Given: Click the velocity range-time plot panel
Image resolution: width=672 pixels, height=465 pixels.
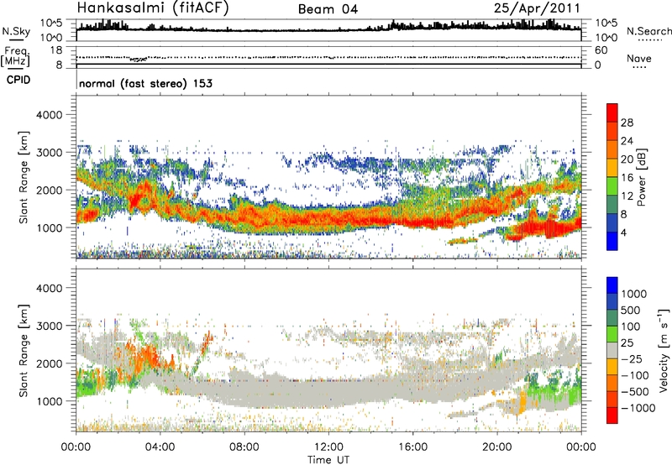Looking at the screenshot, I should (x=328, y=350).
